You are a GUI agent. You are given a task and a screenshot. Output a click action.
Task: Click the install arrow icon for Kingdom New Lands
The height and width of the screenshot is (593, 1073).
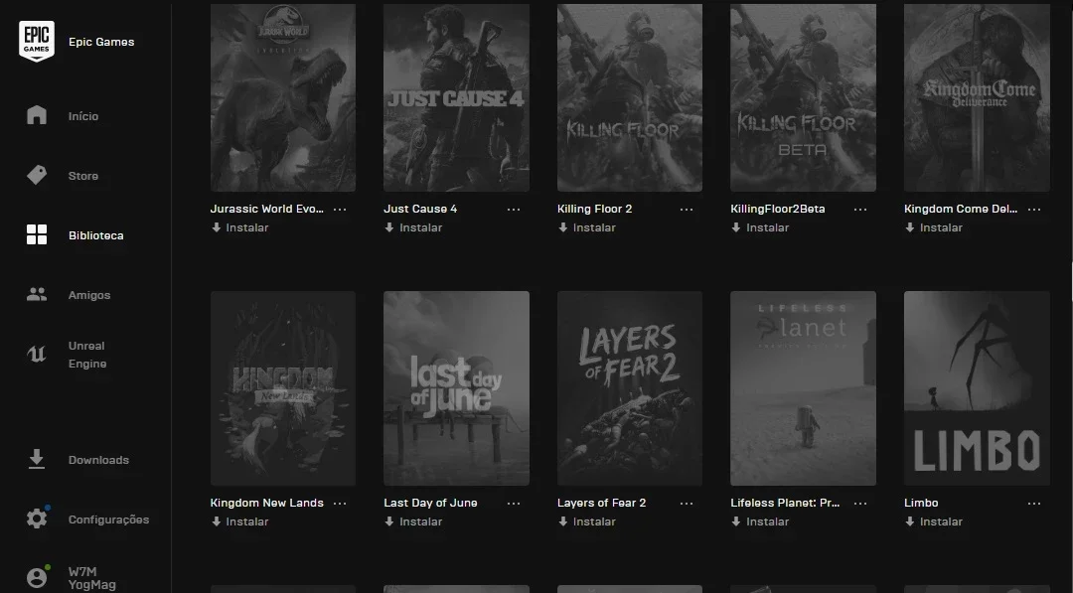(217, 521)
